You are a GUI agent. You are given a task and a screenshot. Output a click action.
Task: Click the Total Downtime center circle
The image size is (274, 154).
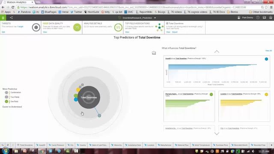pos(89,97)
